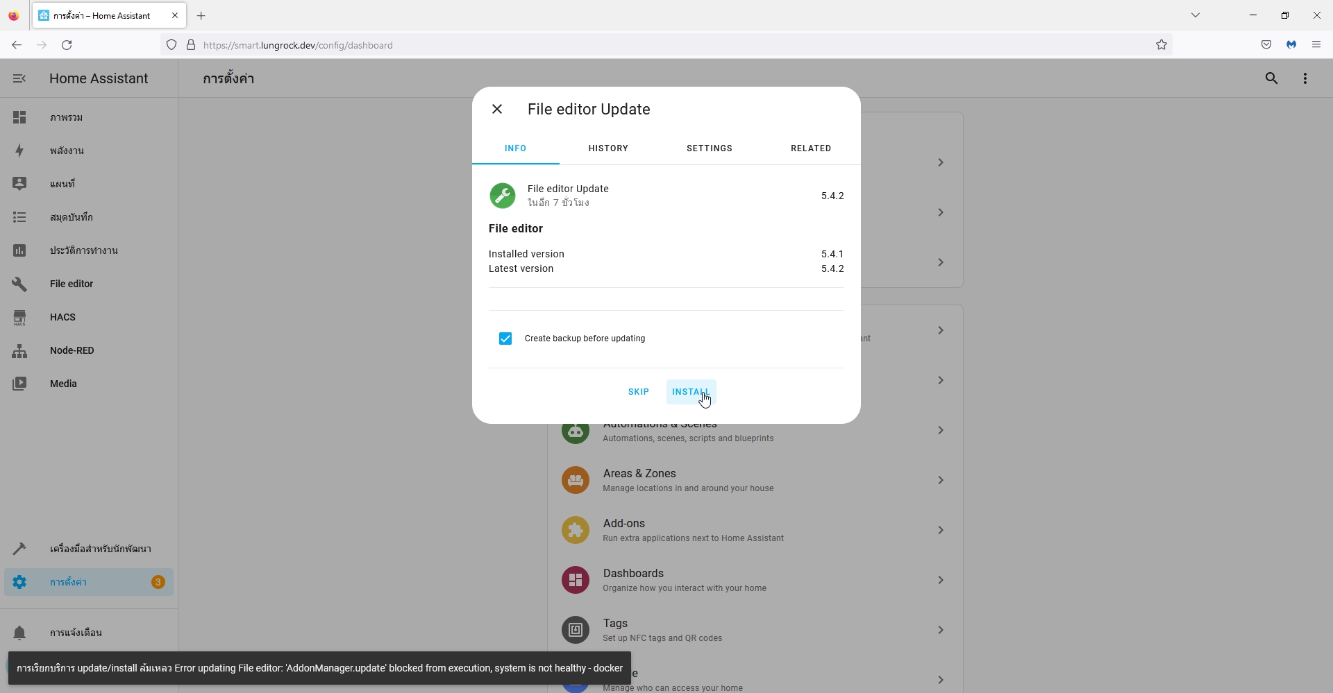
Task: Click the Install button
Action: pos(691,392)
